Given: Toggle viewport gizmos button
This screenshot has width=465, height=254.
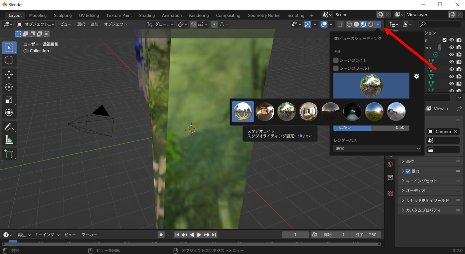Looking at the screenshot, I should [308, 24].
